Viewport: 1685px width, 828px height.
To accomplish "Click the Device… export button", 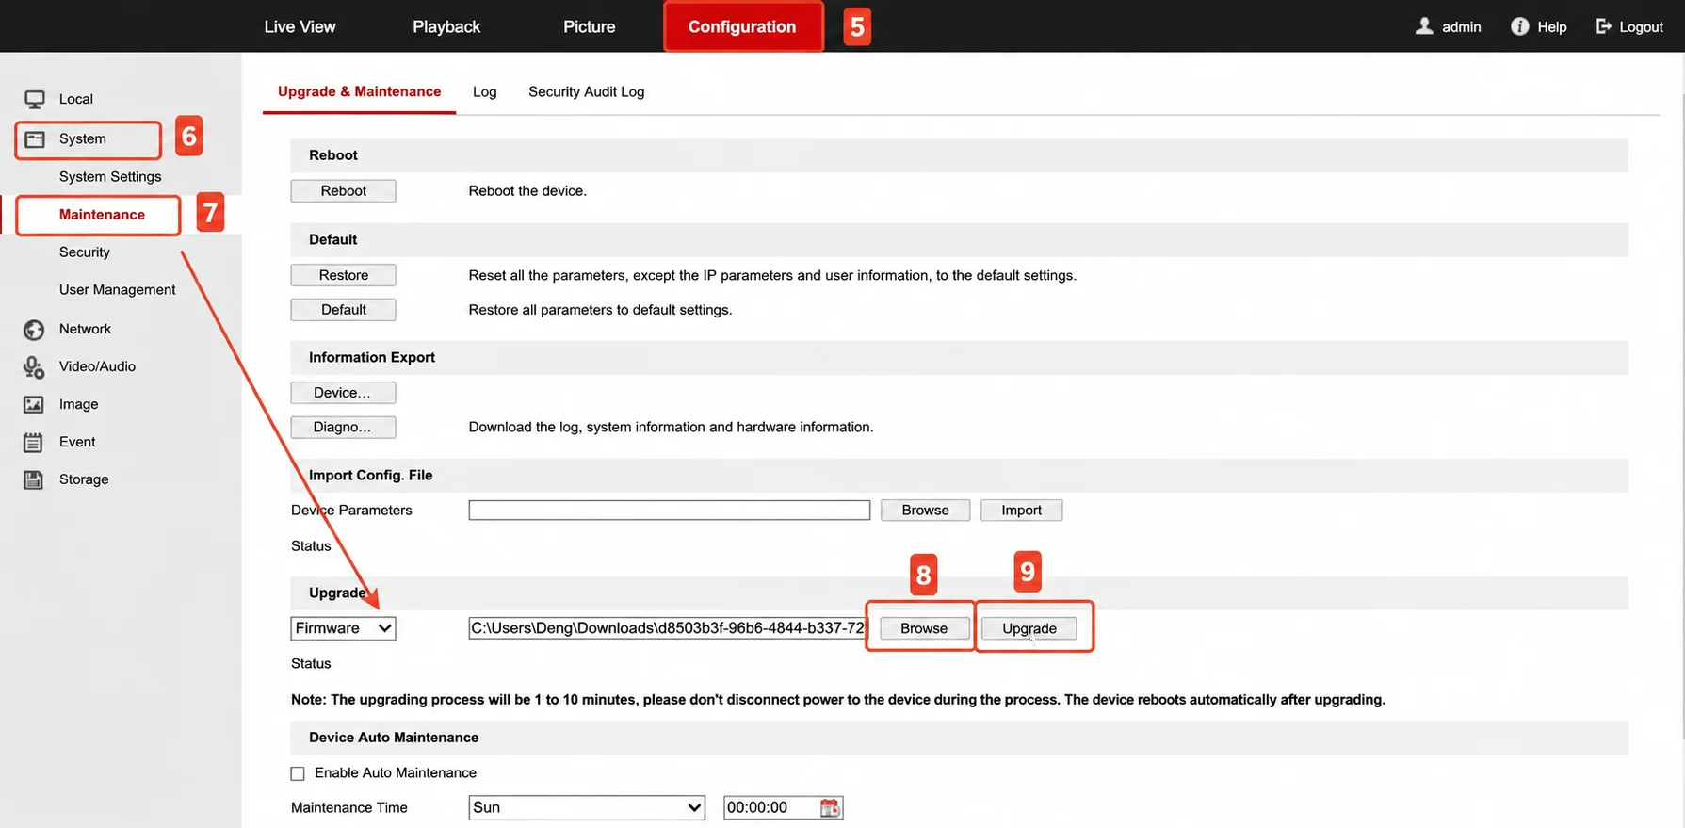I will [343, 392].
